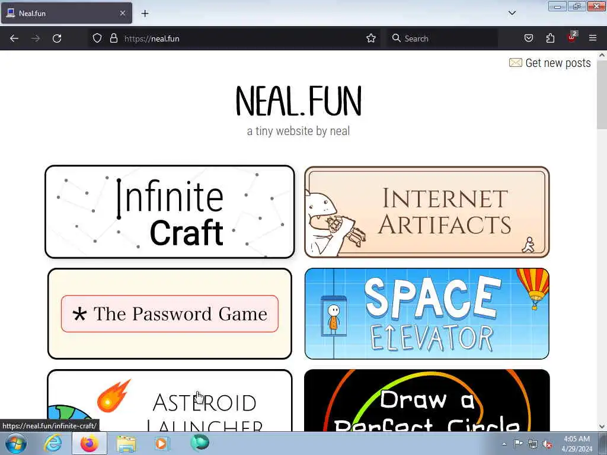
Task: Open the tracking protection shield icon
Action: click(x=97, y=39)
